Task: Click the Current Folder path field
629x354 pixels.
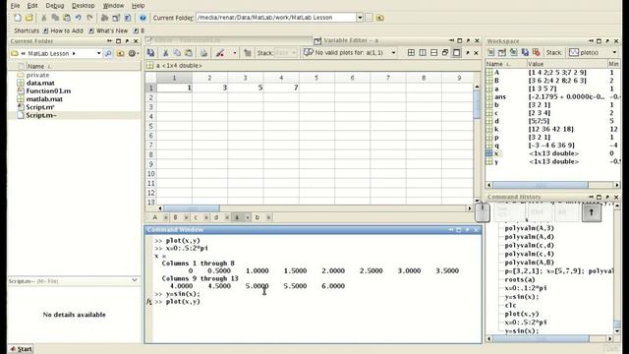Action: coord(276,18)
